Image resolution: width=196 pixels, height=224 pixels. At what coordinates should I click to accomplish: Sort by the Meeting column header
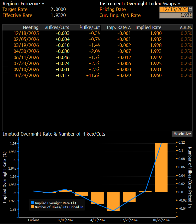pos(30,27)
